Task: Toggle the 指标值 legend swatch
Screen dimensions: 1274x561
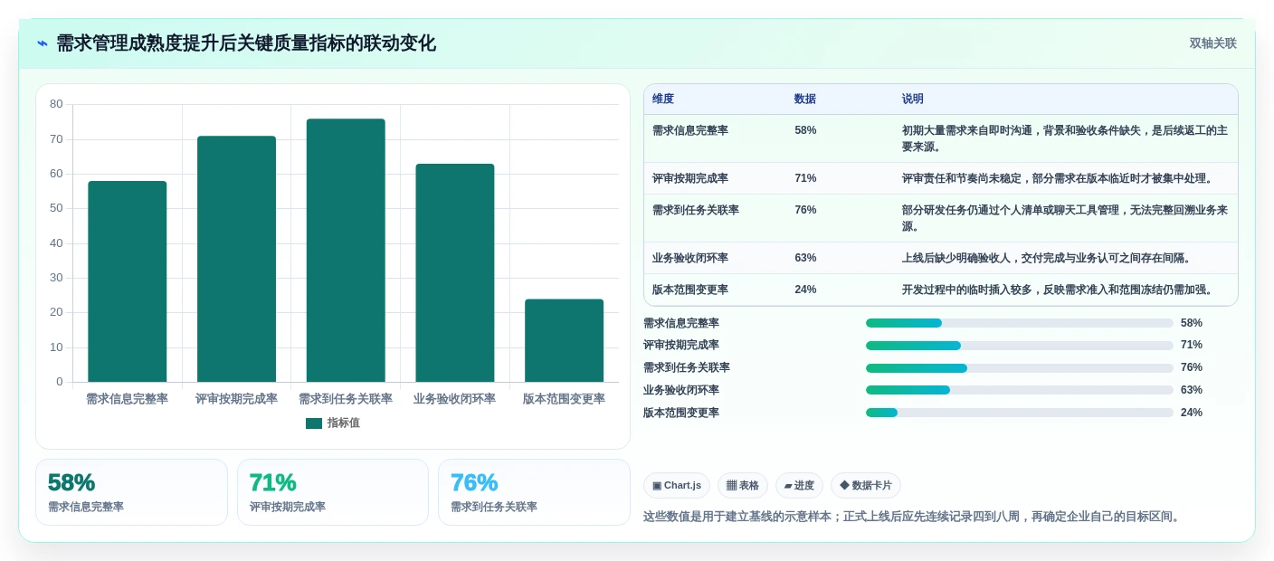Action: [314, 423]
